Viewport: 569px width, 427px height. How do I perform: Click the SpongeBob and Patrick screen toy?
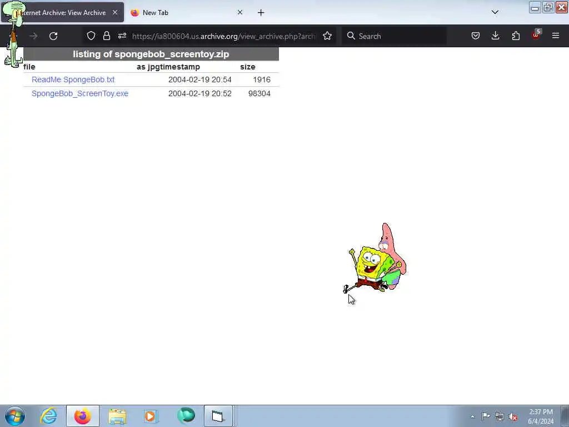pos(375,259)
